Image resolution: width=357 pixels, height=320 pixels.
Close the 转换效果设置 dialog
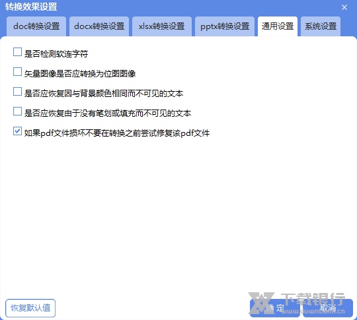344,7
